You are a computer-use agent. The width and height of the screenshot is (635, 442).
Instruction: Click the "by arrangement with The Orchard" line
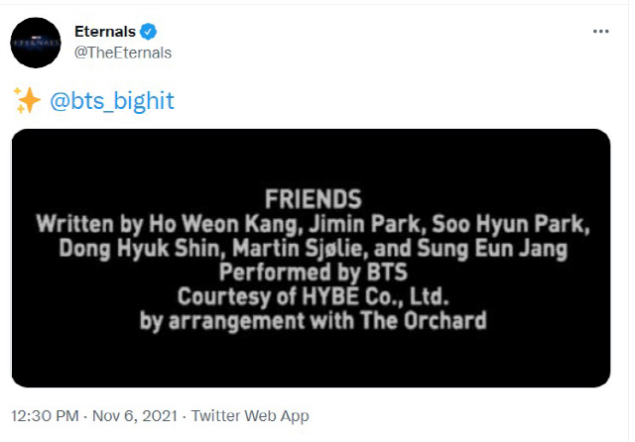point(313,320)
